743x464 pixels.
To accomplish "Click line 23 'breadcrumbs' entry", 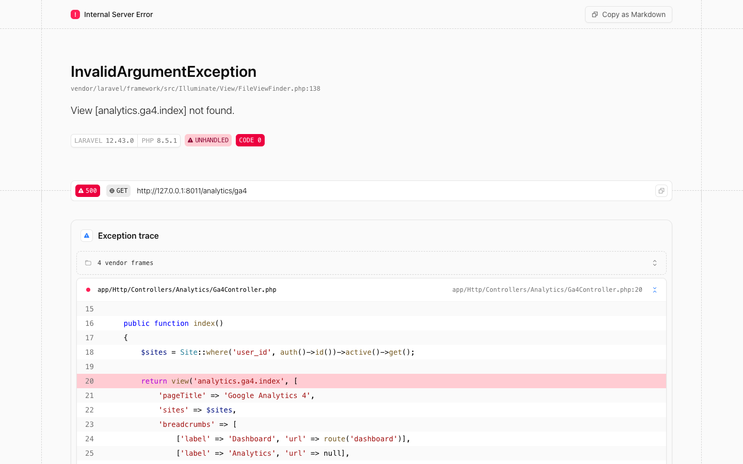I will point(372,424).
